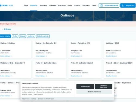Open Detail ordinace for Kladno – 5. května
136x102 pixels.
6,56
